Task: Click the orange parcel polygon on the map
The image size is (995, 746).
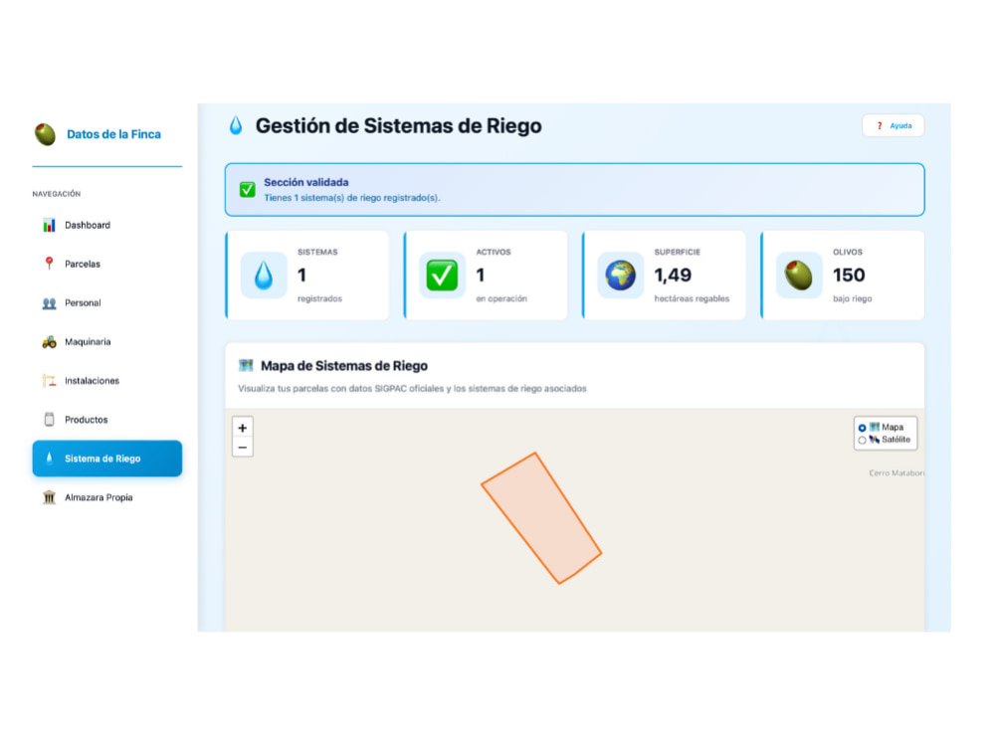Action: tap(541, 517)
